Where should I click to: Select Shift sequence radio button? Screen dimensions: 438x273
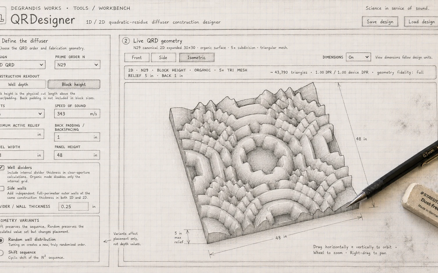pyautogui.click(x=2, y=253)
